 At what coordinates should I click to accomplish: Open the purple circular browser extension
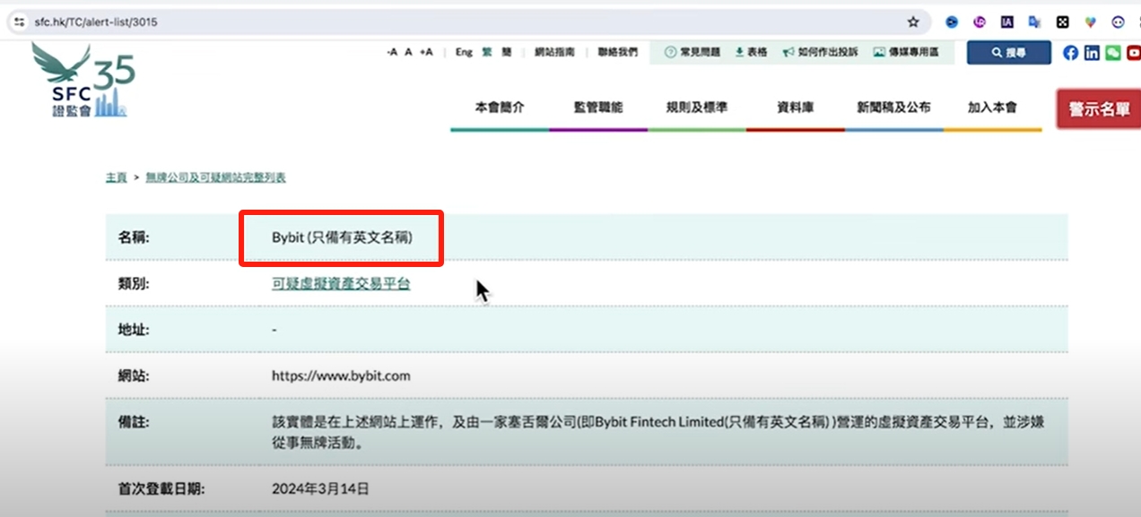(980, 22)
